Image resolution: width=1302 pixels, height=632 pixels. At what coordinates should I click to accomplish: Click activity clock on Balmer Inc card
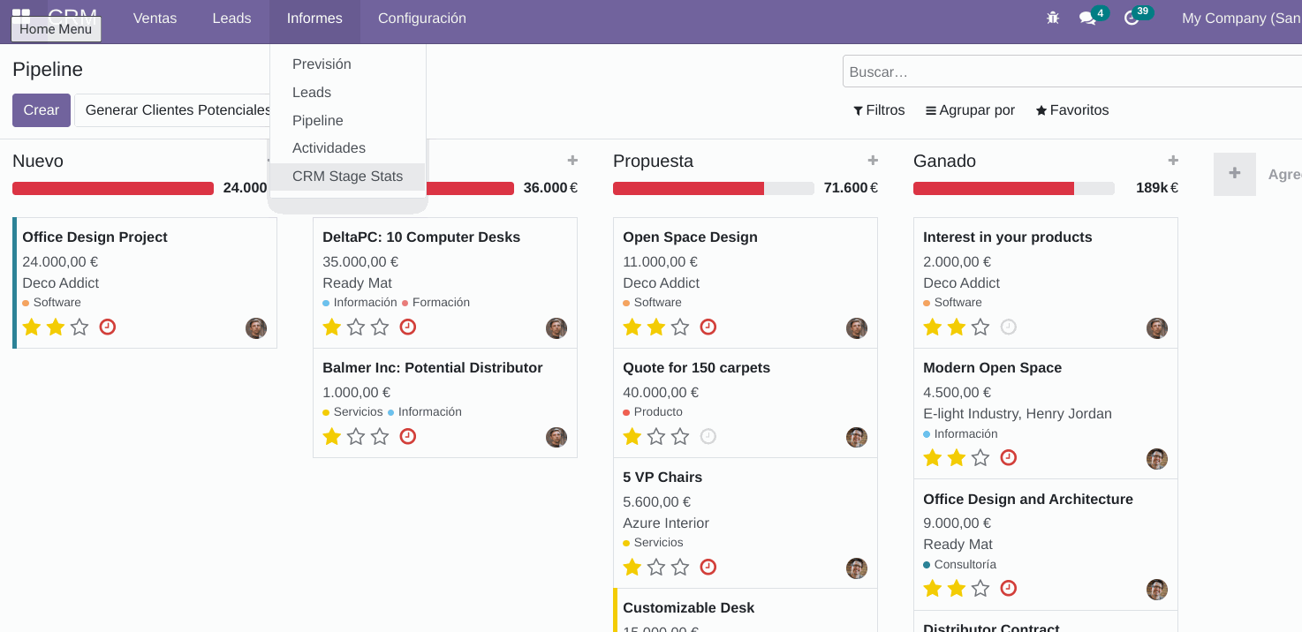pyautogui.click(x=408, y=436)
